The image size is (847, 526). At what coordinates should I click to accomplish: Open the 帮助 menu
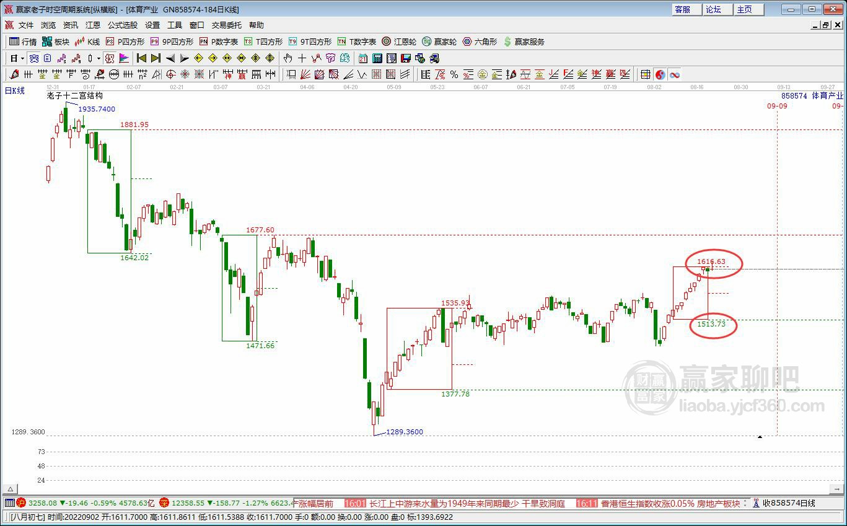(x=257, y=25)
